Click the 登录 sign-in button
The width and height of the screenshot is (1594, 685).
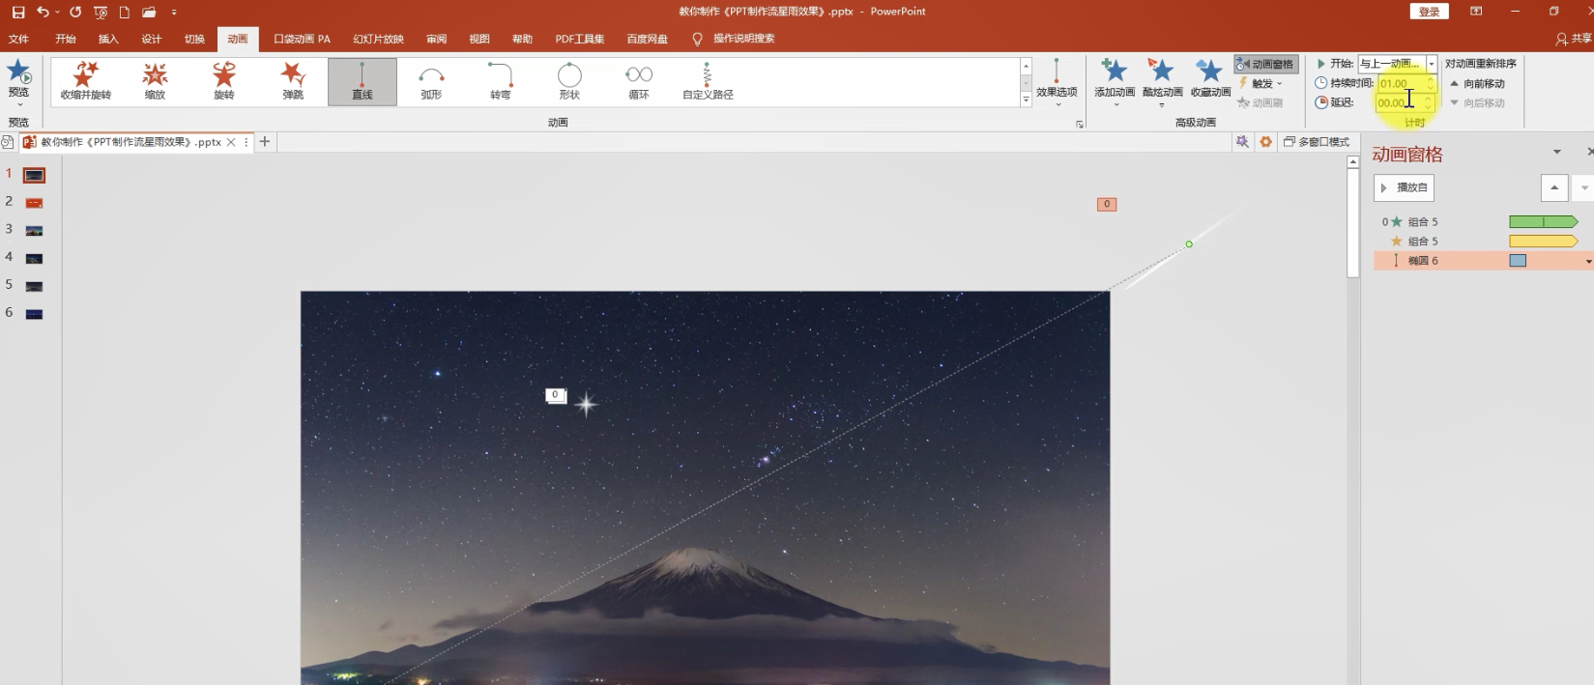(1430, 12)
